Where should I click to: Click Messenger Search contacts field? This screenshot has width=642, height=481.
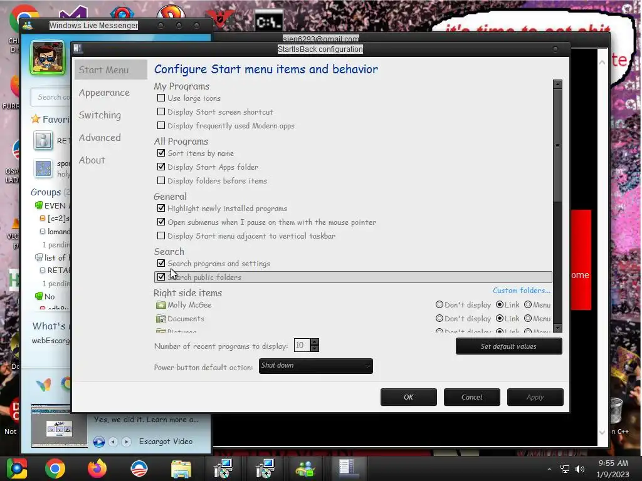tap(51, 97)
